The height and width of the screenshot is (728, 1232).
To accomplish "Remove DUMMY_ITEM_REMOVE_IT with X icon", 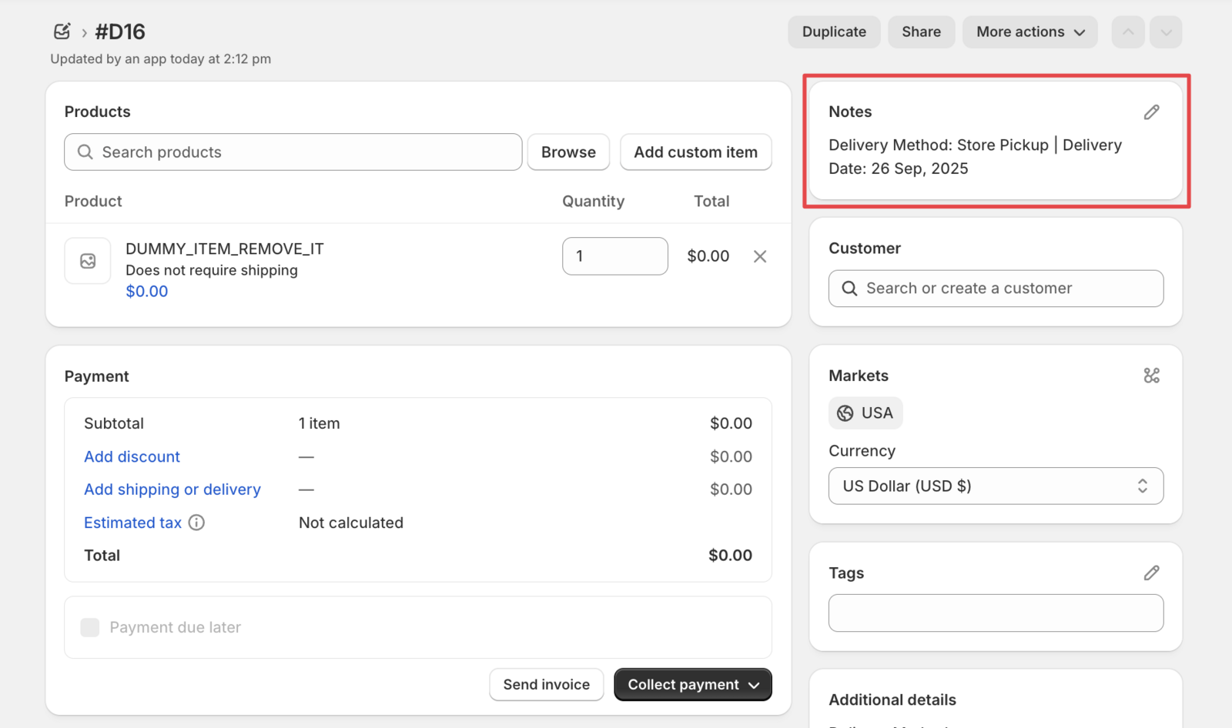I will (x=760, y=256).
